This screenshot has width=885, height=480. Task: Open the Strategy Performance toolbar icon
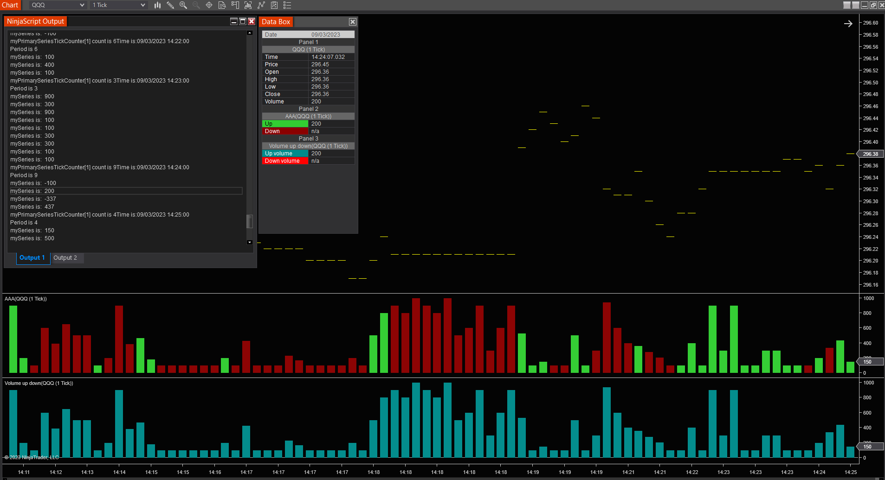274,5
